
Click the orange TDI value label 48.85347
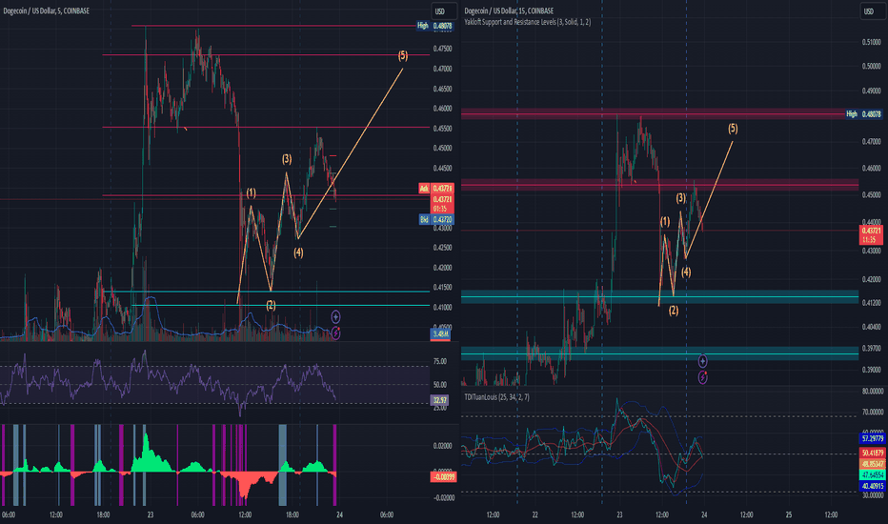coord(872,463)
